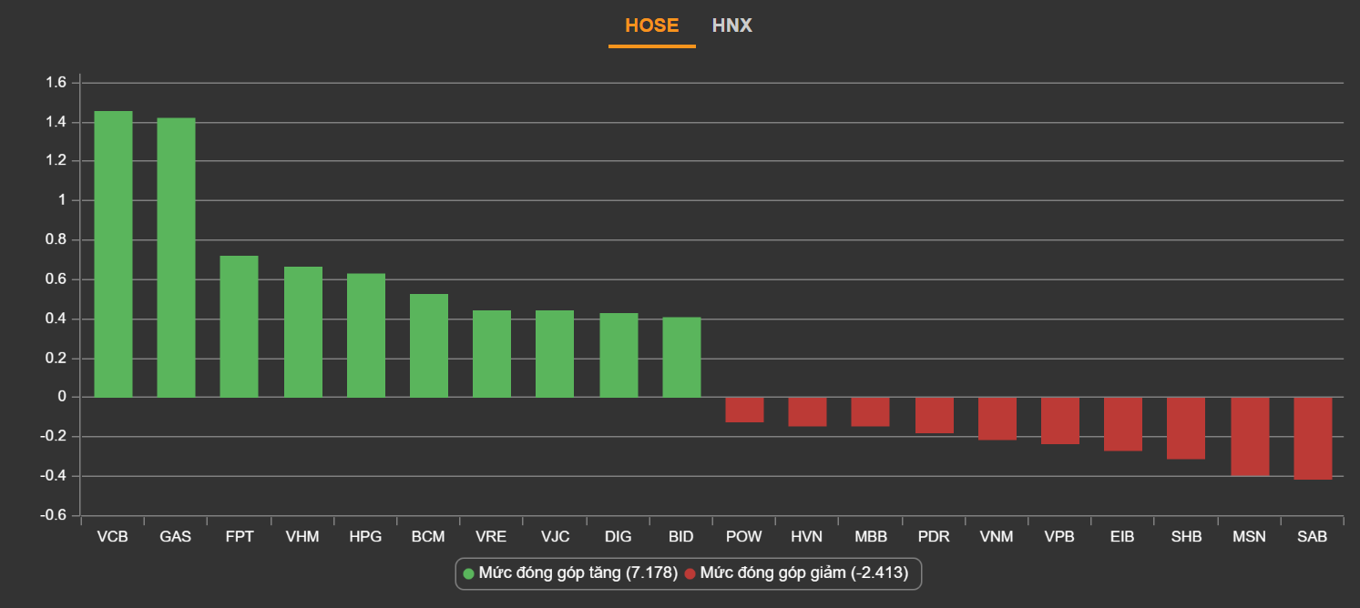
Task: Select the DIG bar
Action: (x=619, y=355)
